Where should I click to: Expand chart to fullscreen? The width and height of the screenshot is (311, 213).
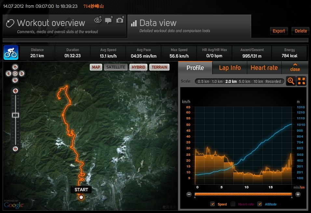tap(302, 81)
